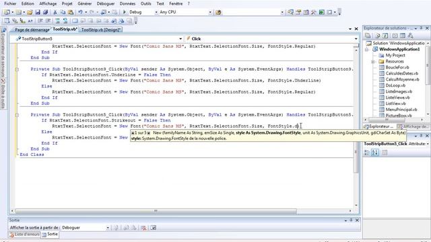Click the Add New Item icon
431x242 pixels.
tap(18, 12)
